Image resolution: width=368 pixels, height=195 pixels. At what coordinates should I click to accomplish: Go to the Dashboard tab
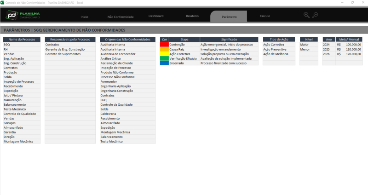[x=156, y=16]
